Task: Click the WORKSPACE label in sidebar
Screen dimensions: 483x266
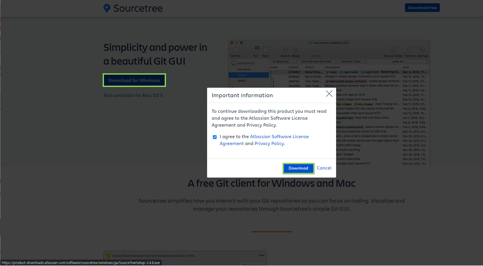Action: click(246, 63)
